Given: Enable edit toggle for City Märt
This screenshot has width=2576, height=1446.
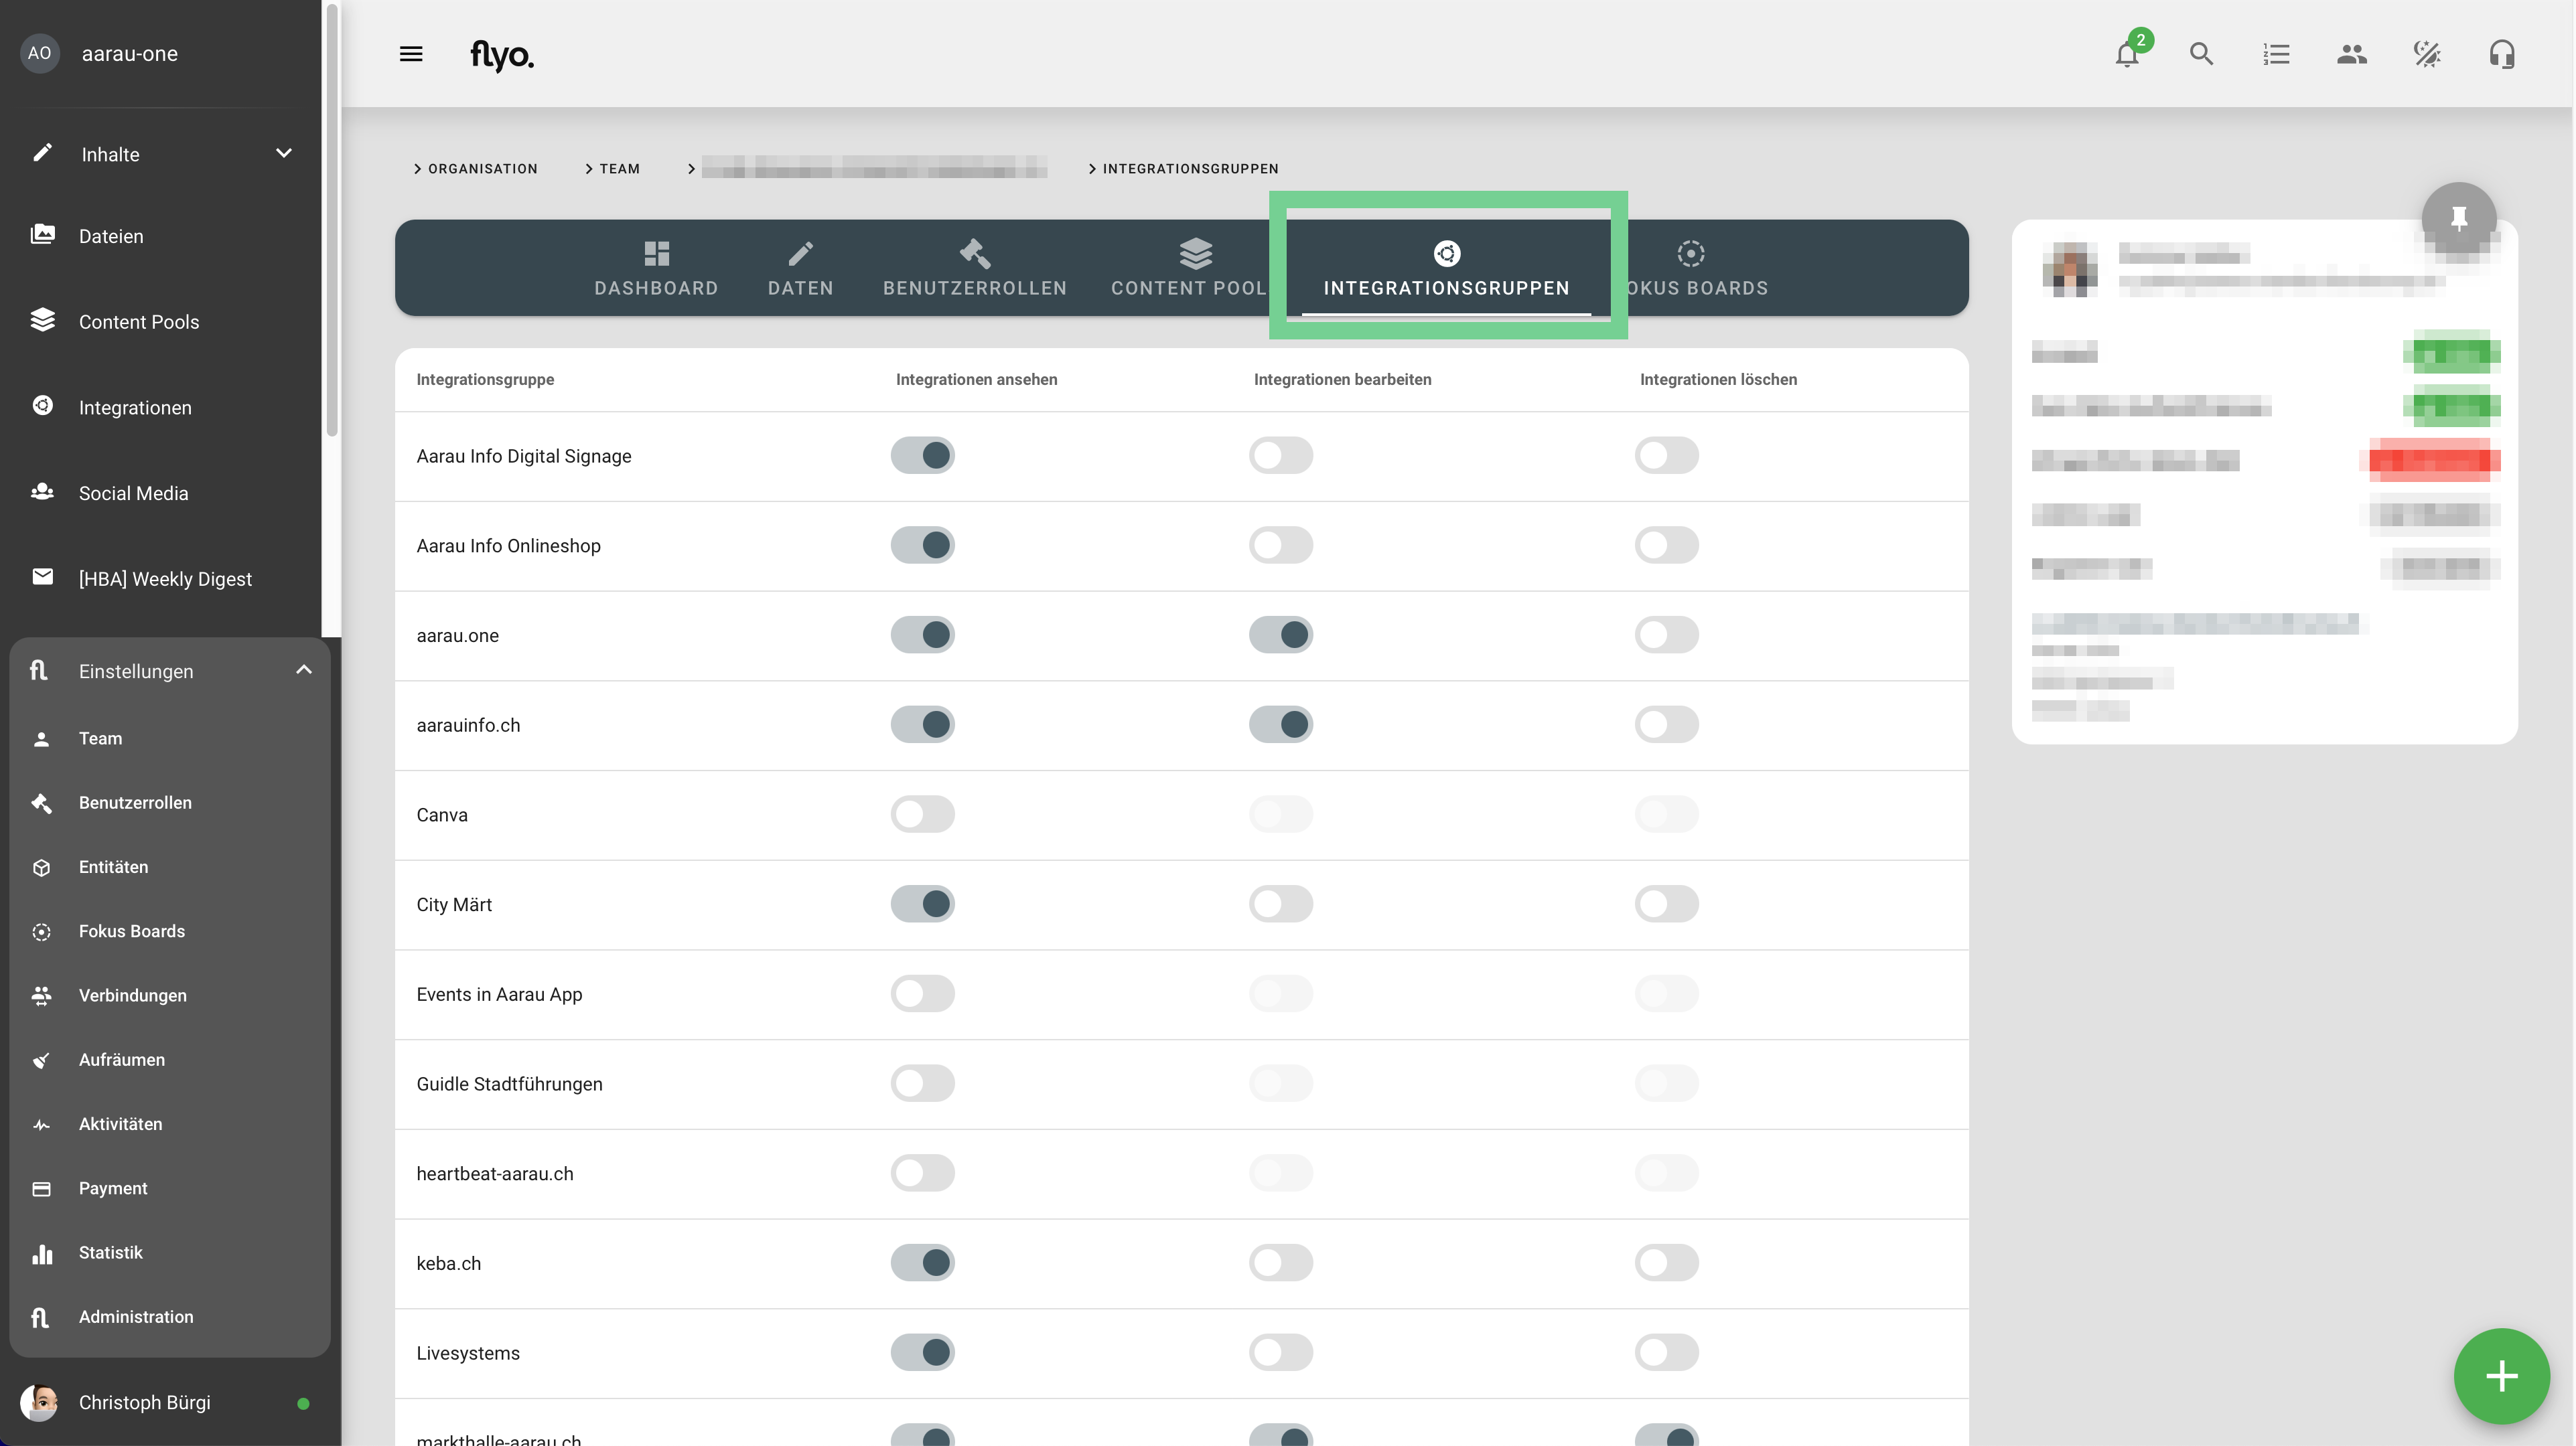Looking at the screenshot, I should tap(1280, 904).
